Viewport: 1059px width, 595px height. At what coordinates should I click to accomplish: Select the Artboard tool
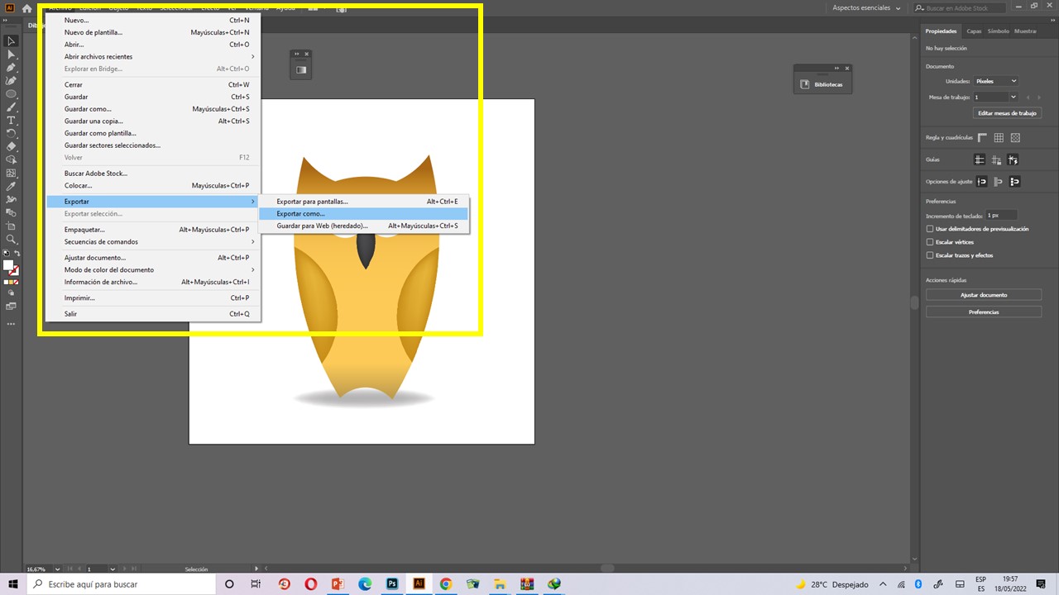tap(12, 226)
